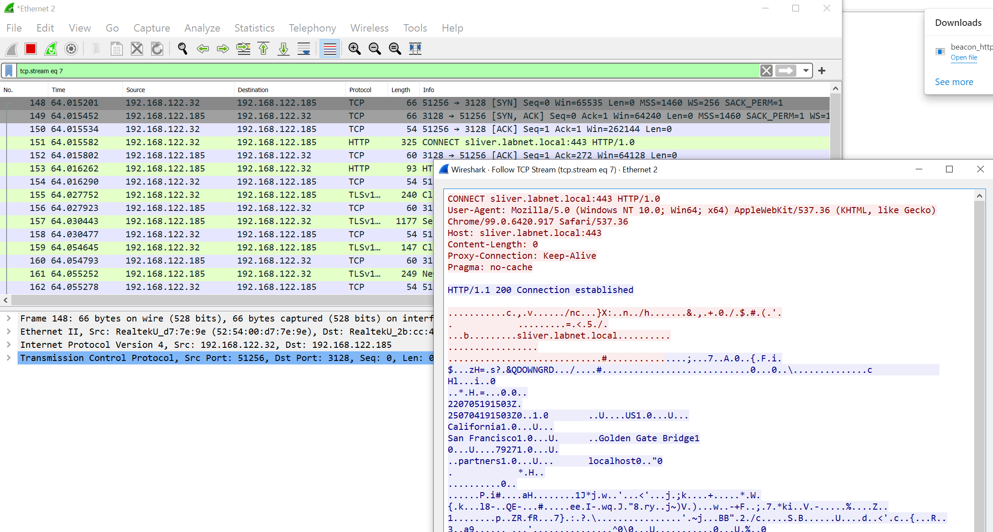Sort by the Destination column header
993x532 pixels.
290,90
